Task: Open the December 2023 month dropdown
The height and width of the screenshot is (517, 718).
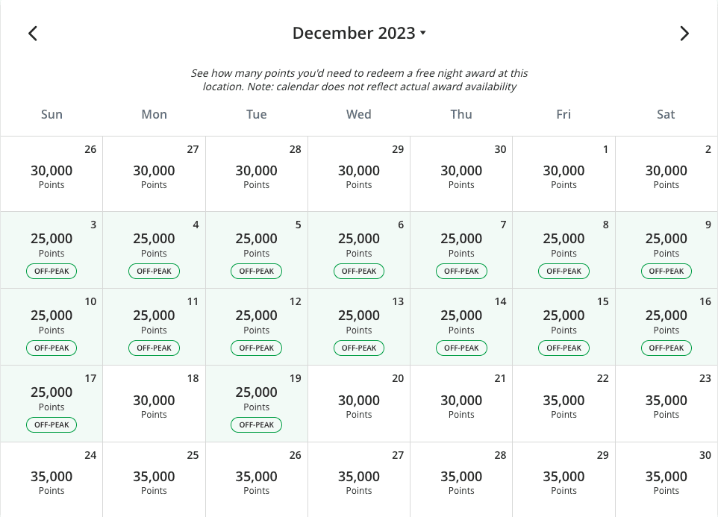Action: coord(359,33)
